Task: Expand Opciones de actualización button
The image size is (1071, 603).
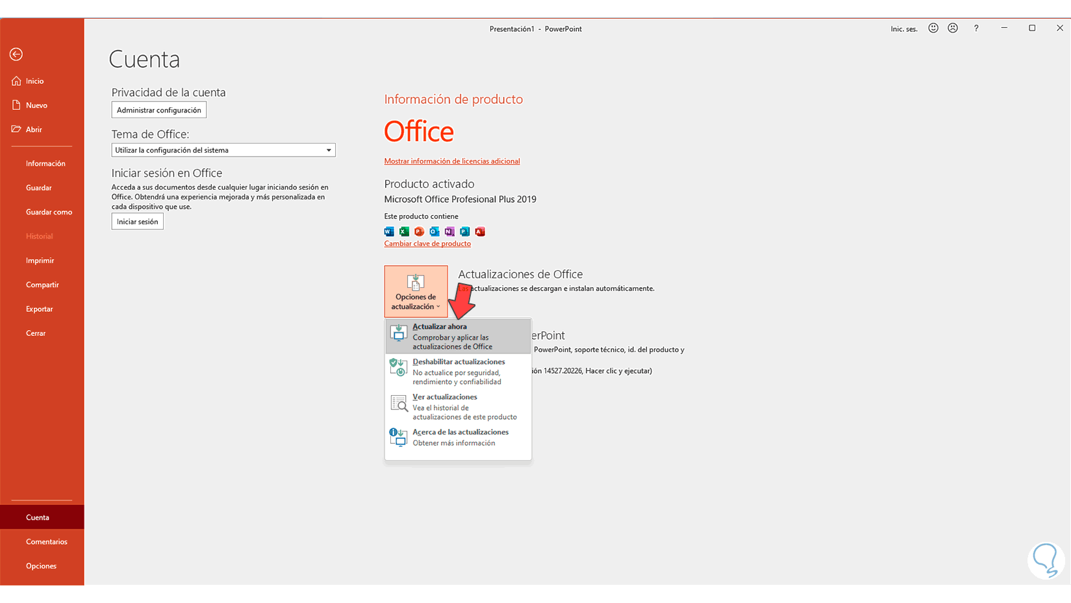Action: tap(416, 291)
